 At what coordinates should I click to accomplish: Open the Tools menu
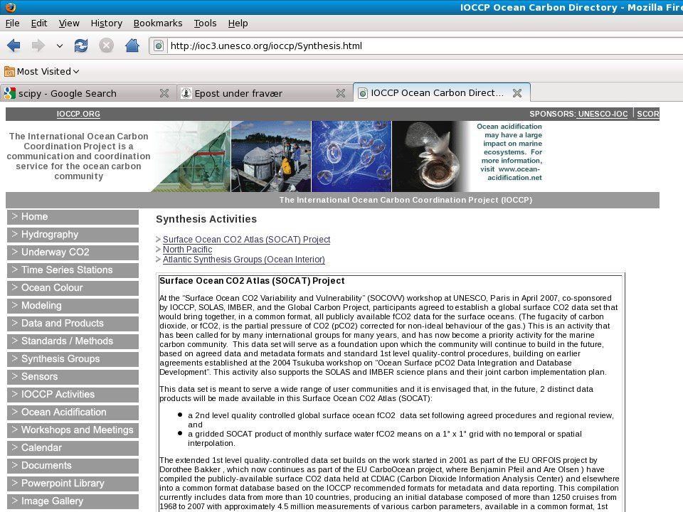click(205, 23)
